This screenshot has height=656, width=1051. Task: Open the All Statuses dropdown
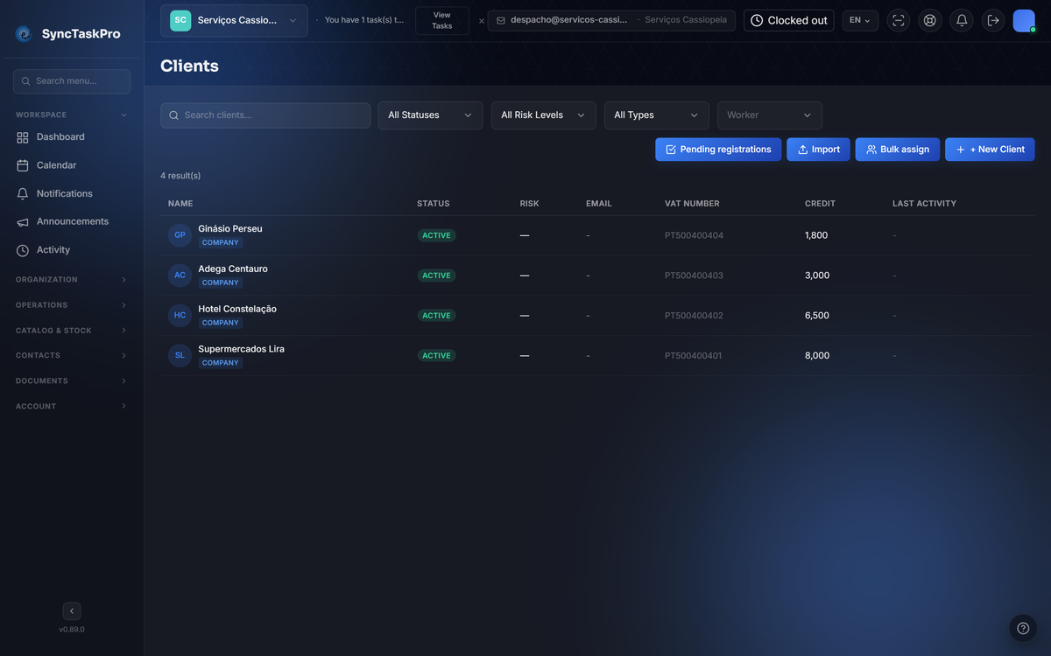(x=430, y=115)
